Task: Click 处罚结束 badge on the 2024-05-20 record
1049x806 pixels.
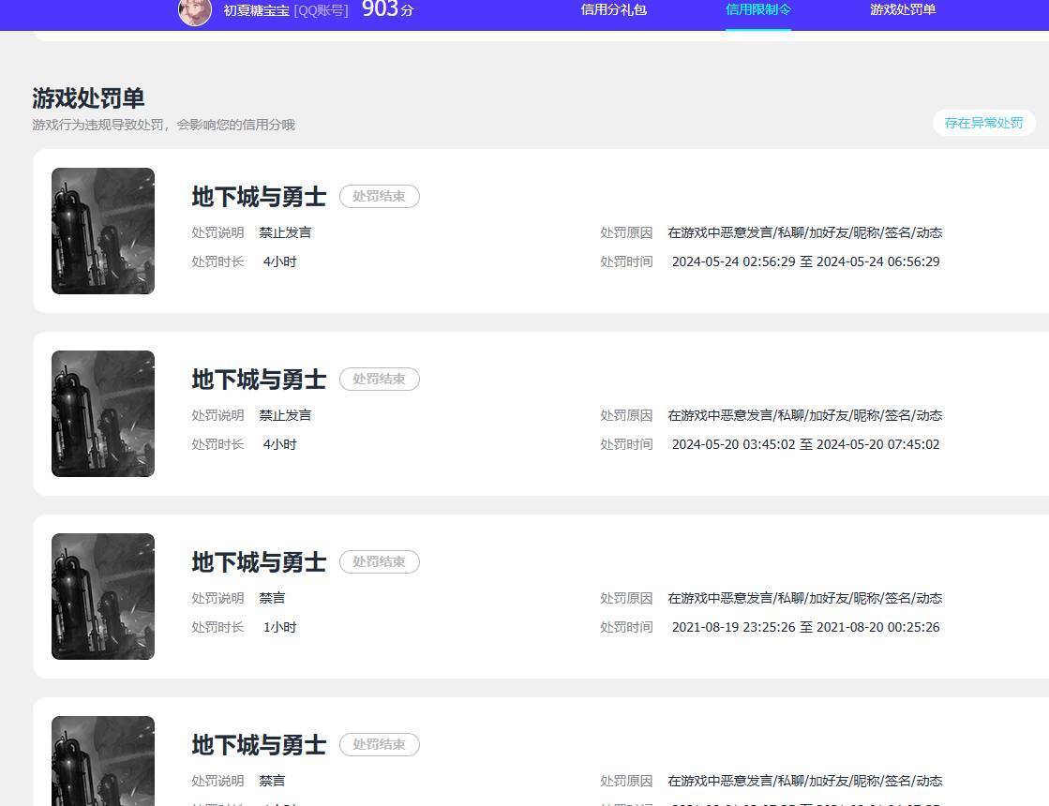Action: pyautogui.click(x=379, y=380)
